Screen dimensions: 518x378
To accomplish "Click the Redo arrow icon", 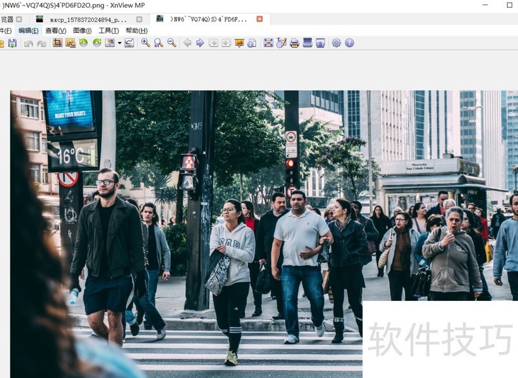I will tap(41, 43).
